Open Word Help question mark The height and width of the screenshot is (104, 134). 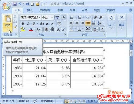[131, 10]
